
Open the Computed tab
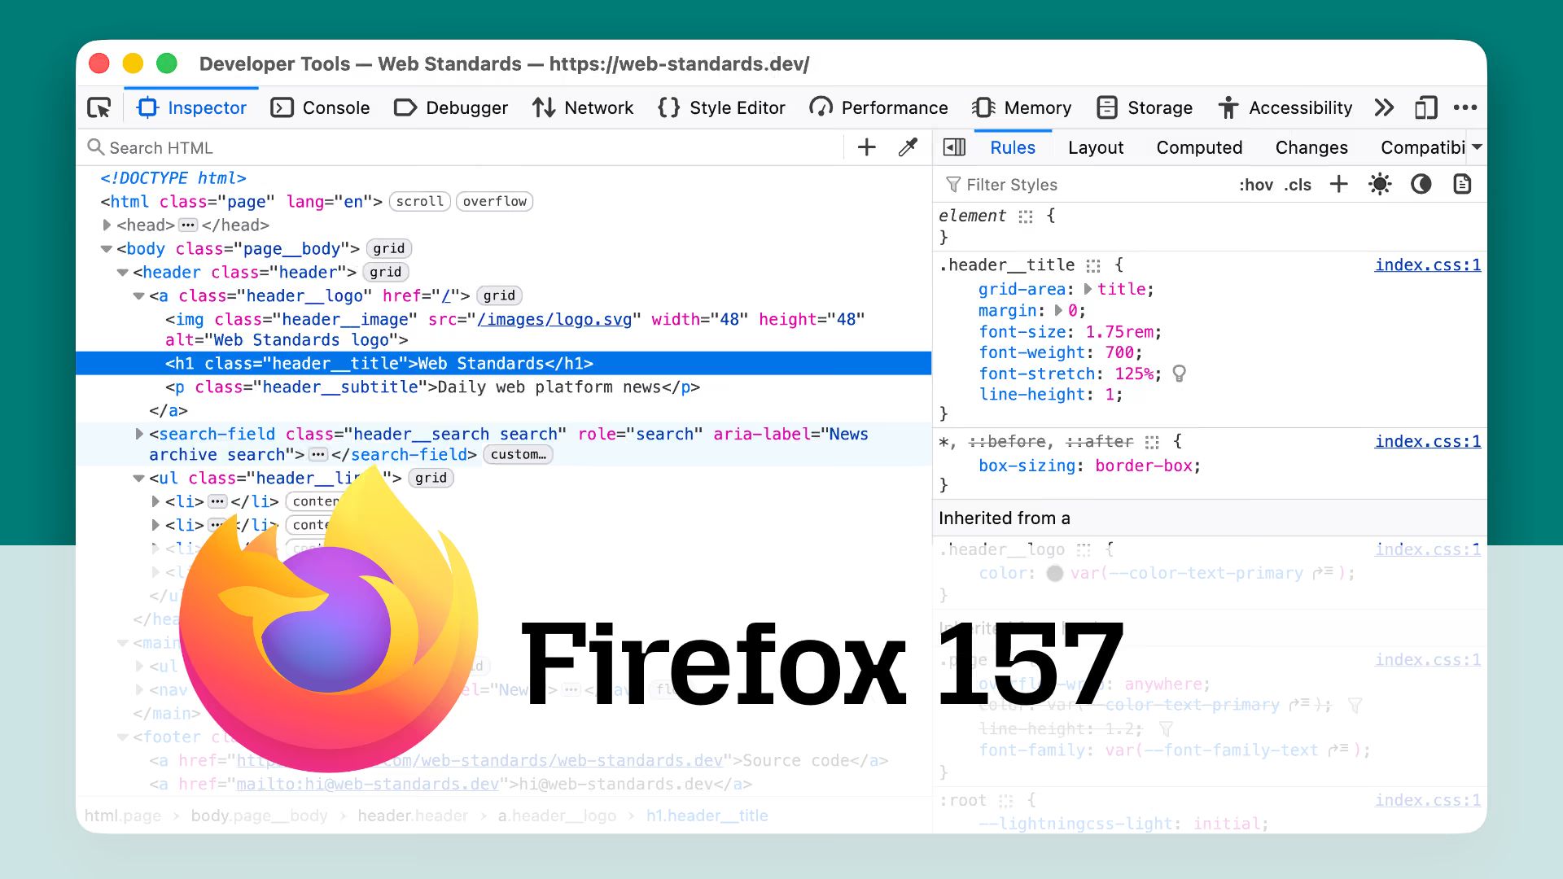(1199, 147)
